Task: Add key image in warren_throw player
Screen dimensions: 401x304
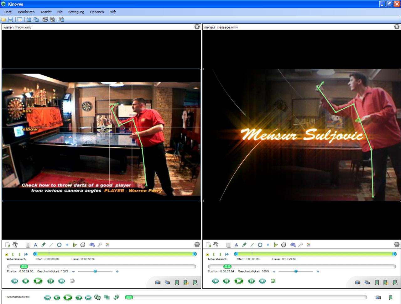Action: pyautogui.click(x=7, y=245)
